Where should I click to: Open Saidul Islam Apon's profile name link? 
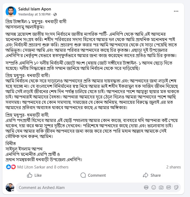(x=34, y=9)
